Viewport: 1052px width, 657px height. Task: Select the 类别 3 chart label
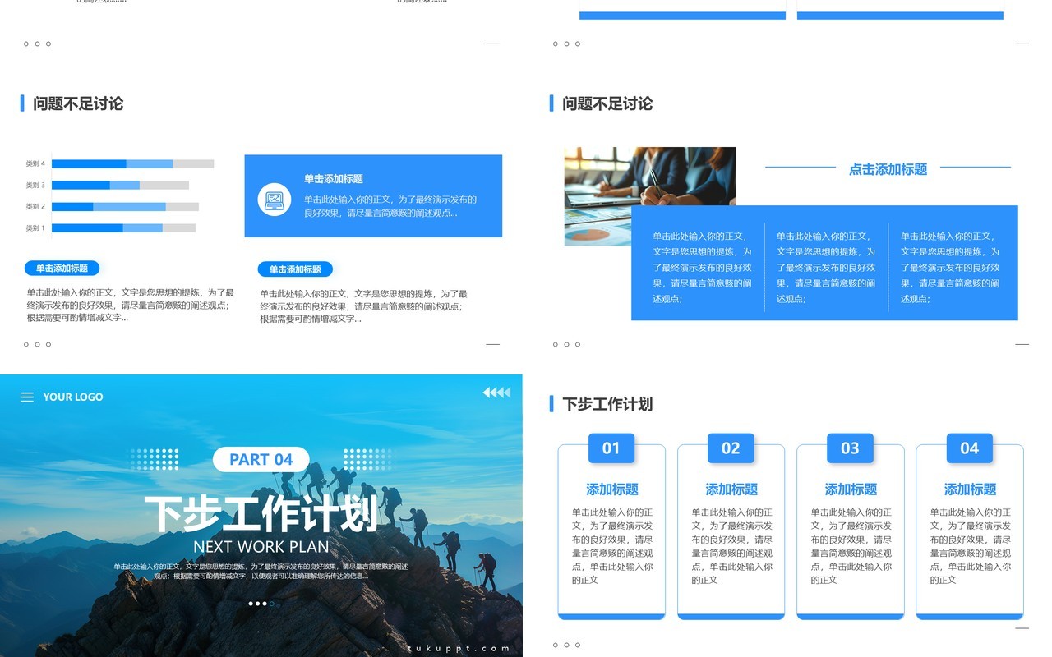[35, 185]
